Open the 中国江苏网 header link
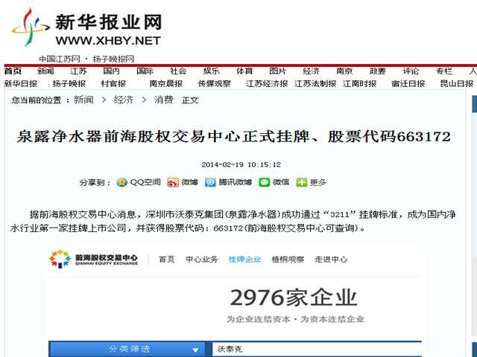Screen dimensions: 477x357 pyautogui.click(x=60, y=59)
